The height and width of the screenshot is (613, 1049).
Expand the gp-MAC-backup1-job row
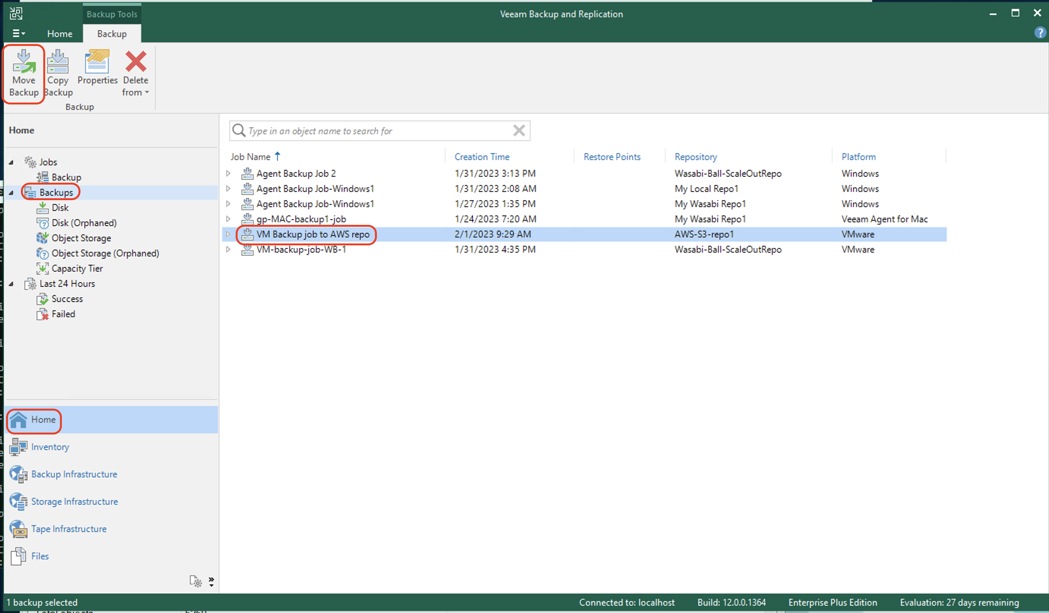(228, 219)
